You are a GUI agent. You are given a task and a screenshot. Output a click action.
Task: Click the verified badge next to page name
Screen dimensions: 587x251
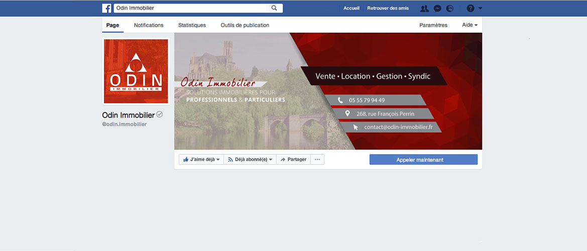160,114
